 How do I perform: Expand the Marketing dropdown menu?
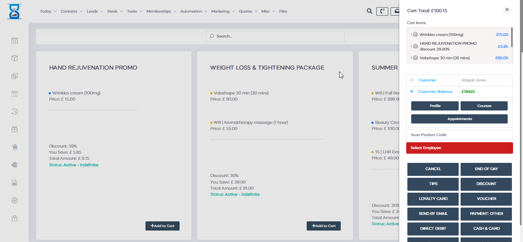(x=222, y=11)
